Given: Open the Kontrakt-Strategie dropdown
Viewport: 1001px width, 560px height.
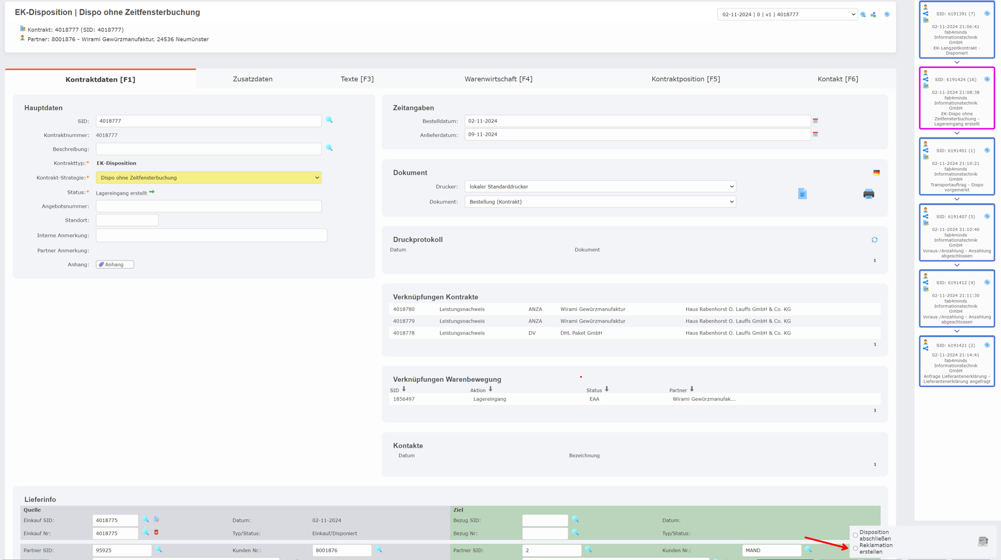Looking at the screenshot, I should 208,178.
